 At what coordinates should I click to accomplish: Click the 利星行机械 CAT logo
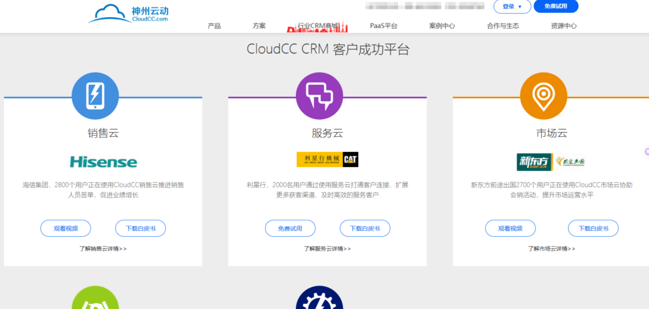point(328,160)
